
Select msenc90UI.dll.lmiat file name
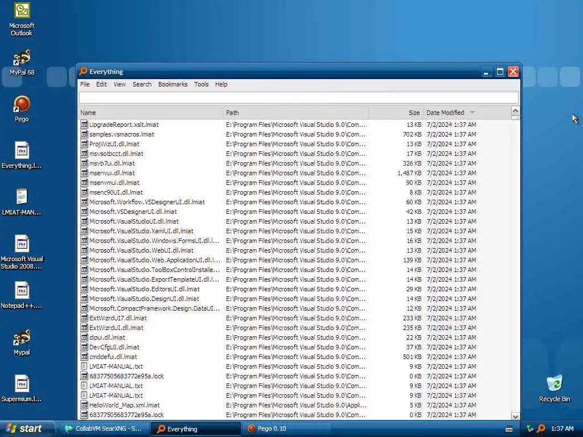point(116,192)
